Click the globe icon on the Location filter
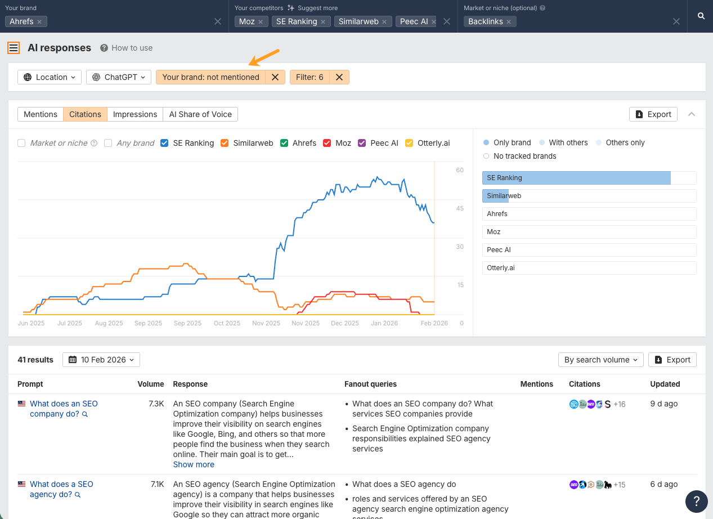The height and width of the screenshot is (519, 713). pyautogui.click(x=28, y=77)
